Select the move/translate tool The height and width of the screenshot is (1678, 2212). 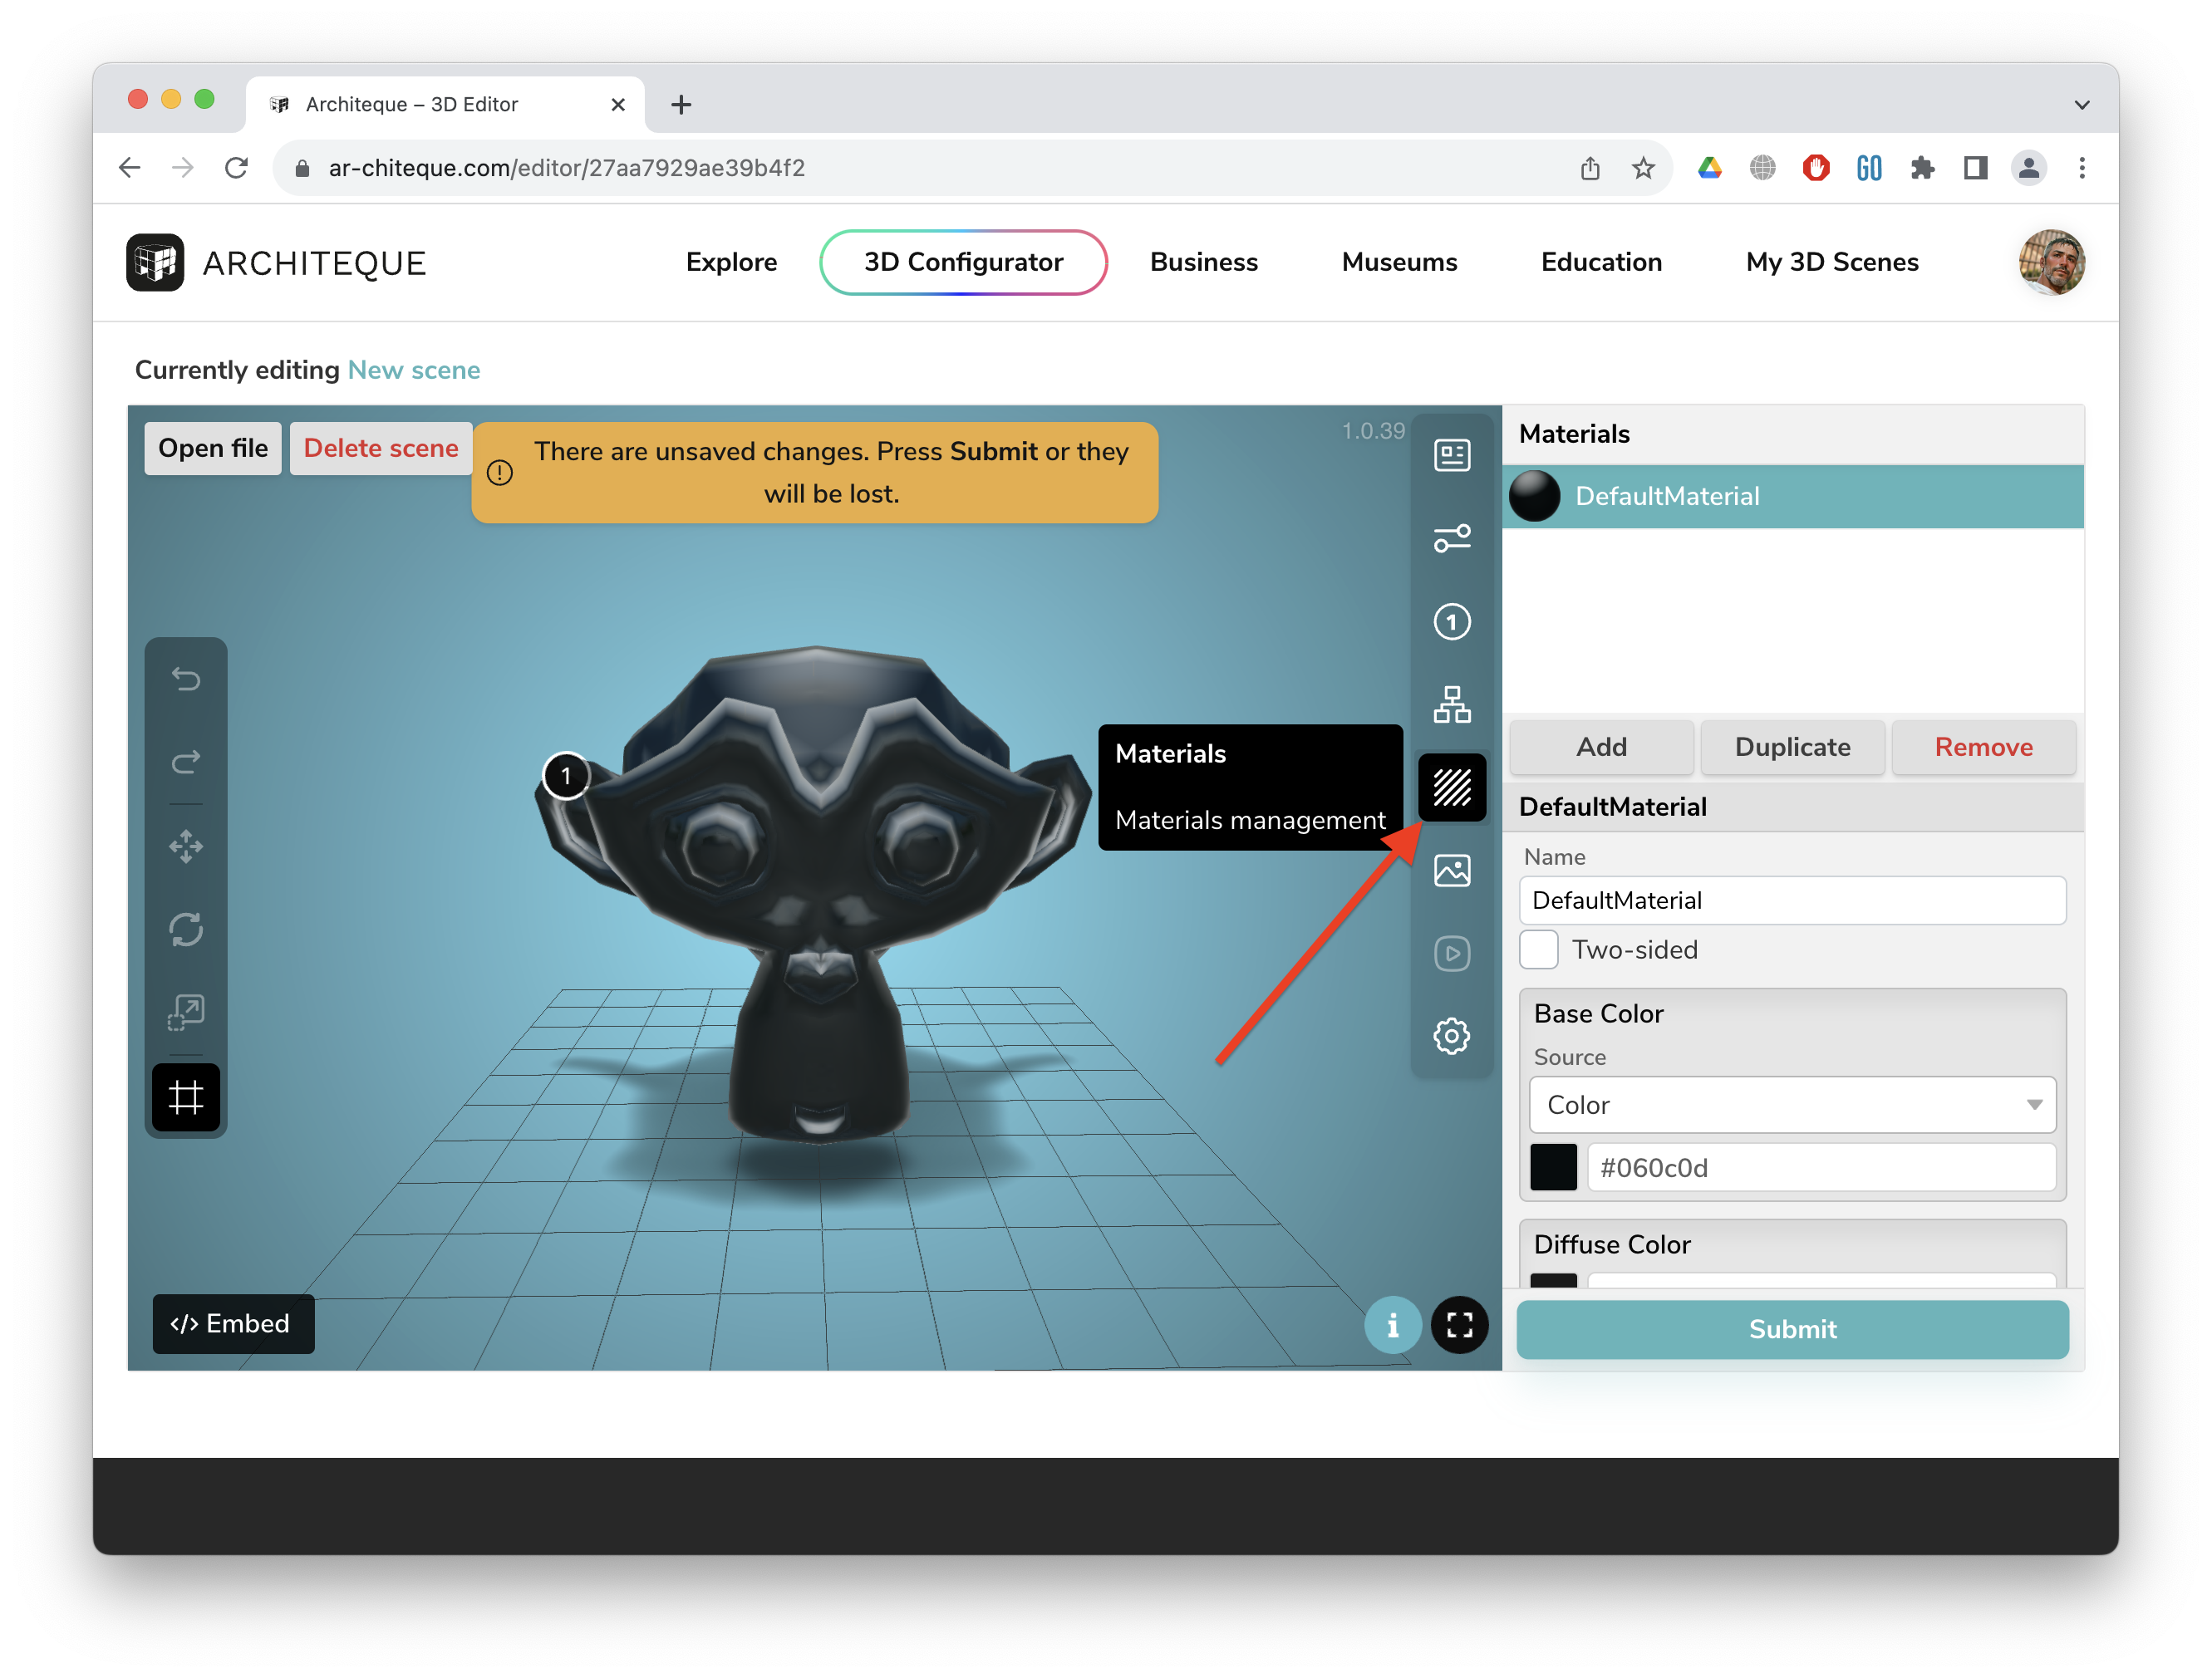[x=186, y=846]
